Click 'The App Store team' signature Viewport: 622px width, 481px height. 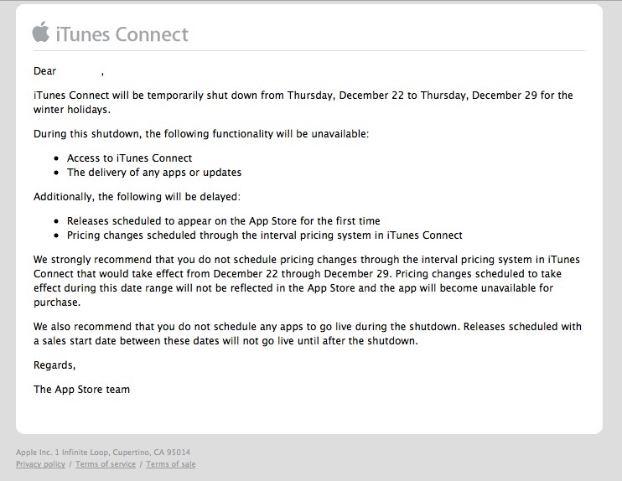[x=81, y=390]
